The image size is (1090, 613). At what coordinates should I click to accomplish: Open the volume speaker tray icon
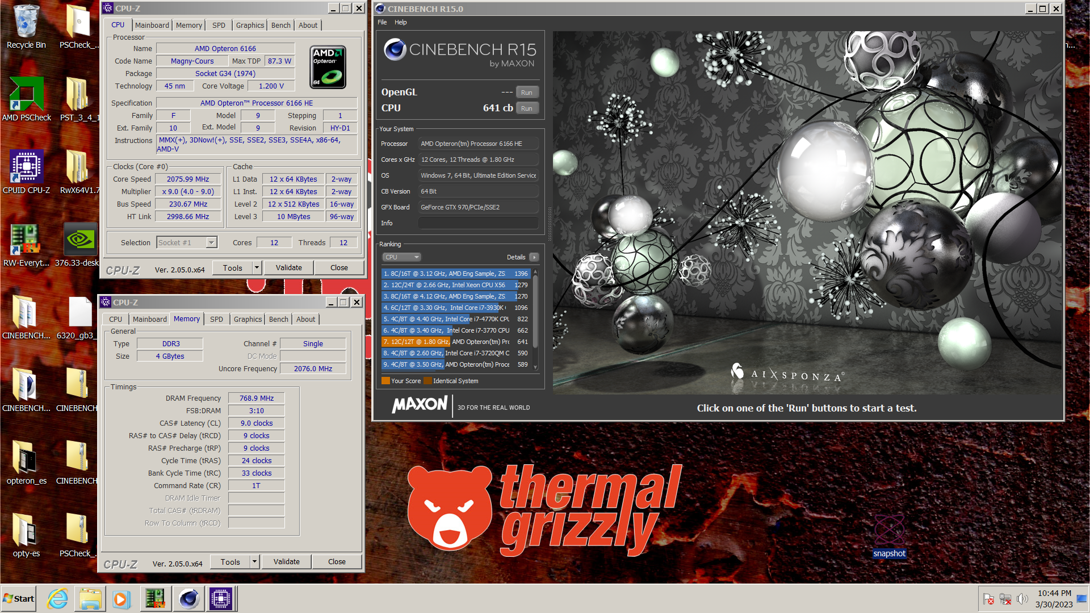(x=1022, y=599)
